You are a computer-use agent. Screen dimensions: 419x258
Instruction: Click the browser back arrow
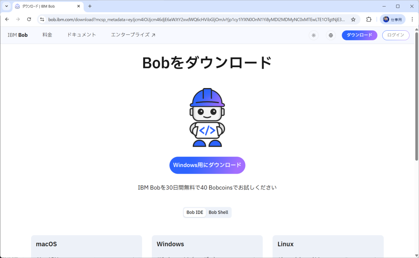pos(7,19)
